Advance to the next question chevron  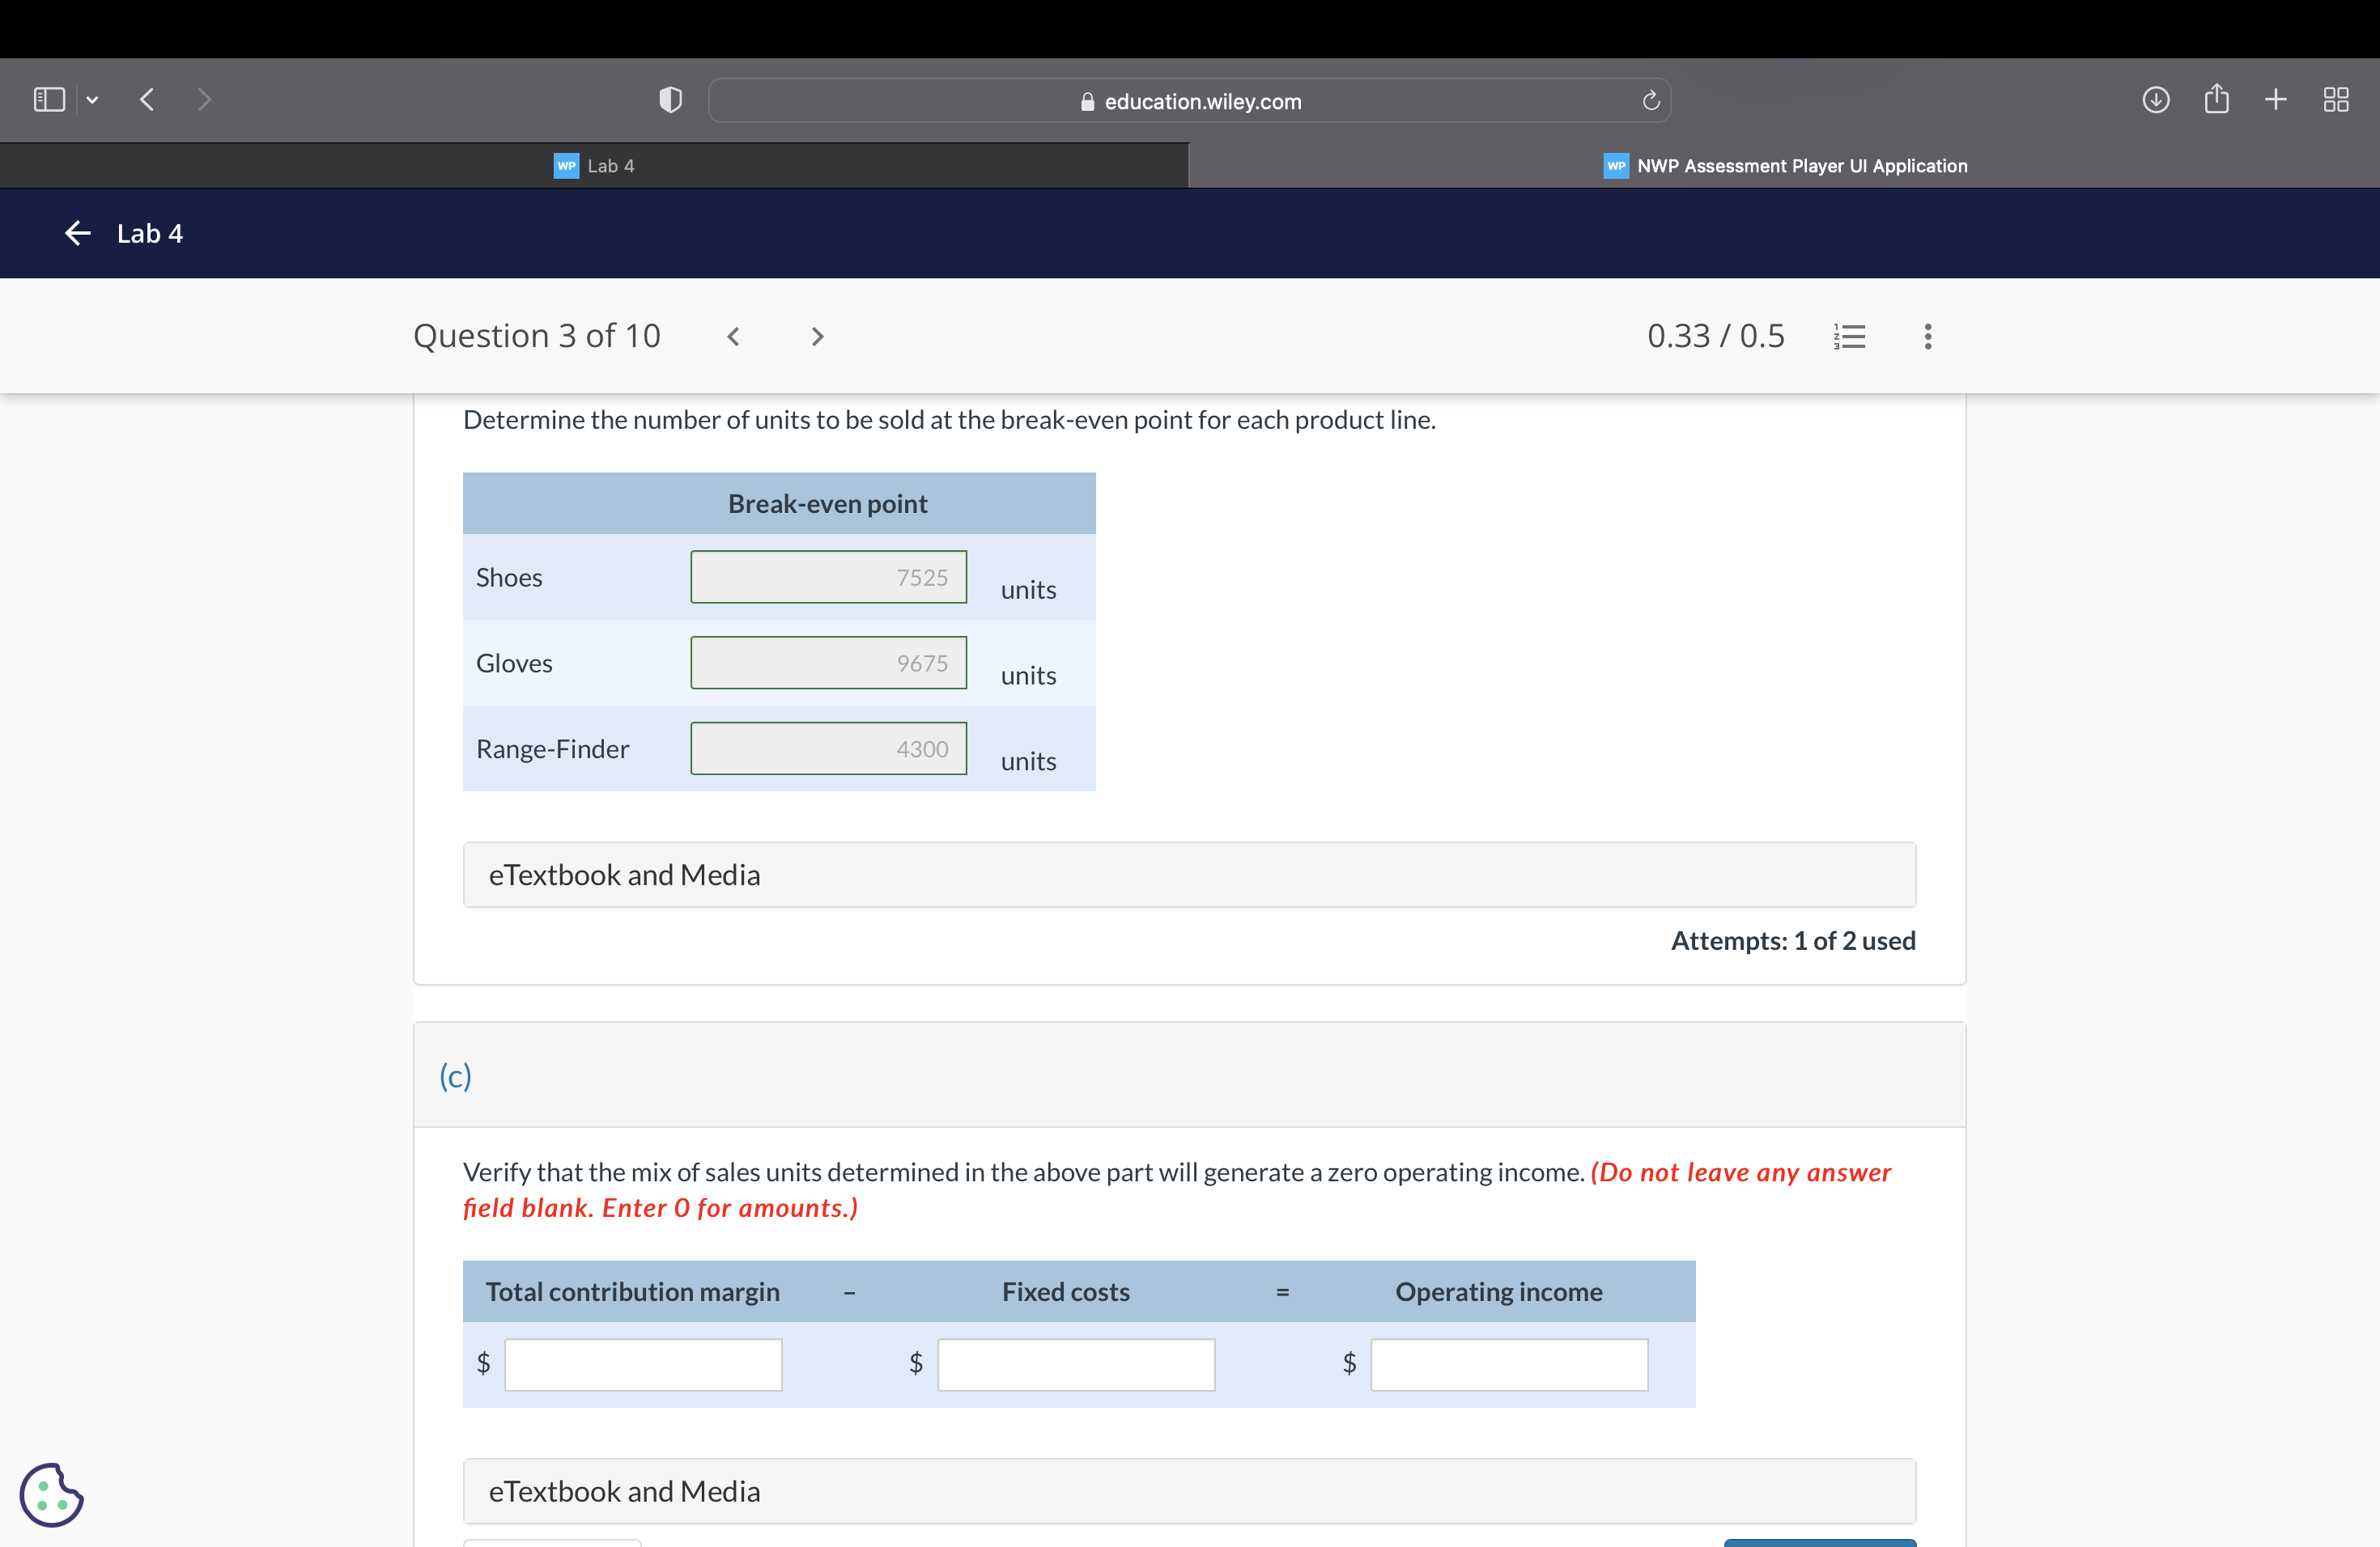(x=817, y=337)
